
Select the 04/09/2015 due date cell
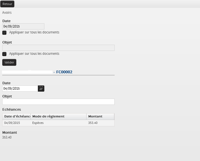pos(12,123)
